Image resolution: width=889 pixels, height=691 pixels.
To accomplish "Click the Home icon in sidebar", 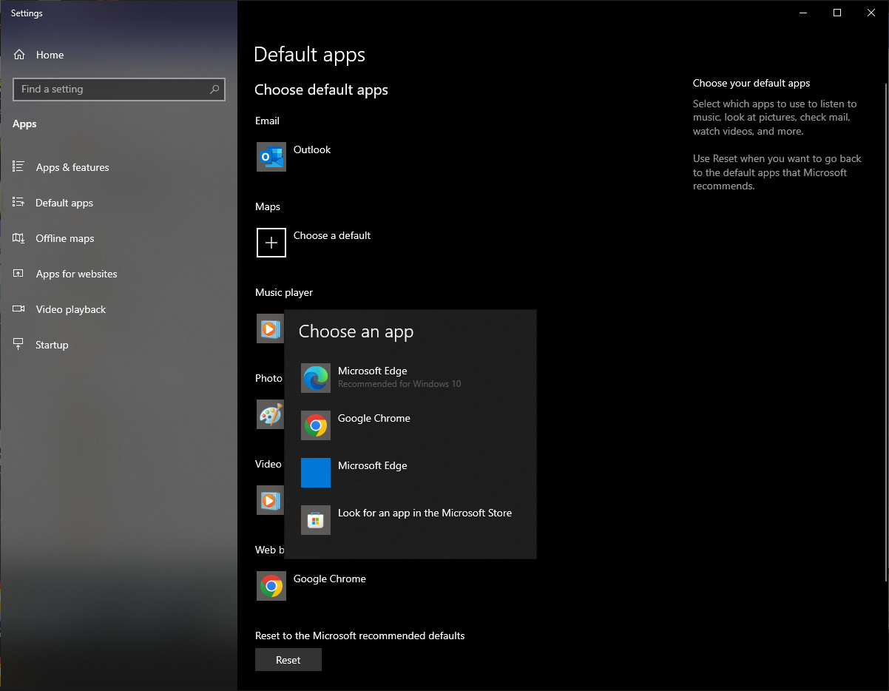I will point(19,55).
